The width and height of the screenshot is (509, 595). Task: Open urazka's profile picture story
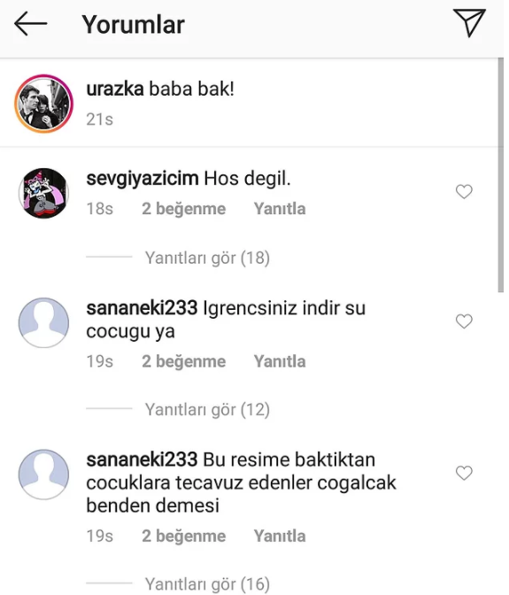tap(43, 104)
